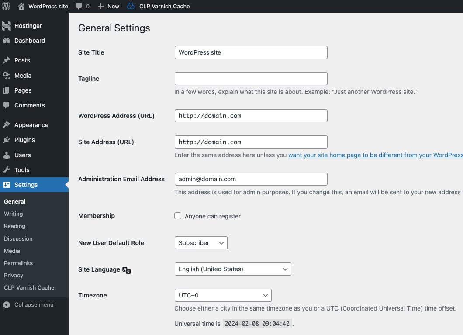463x335 pixels.
Task: Click the comments bubble in the admin bar
Action: point(79,6)
